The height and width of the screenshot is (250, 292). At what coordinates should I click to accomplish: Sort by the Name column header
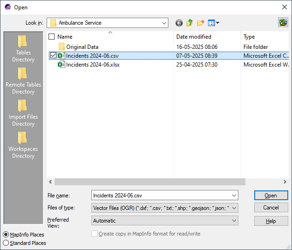tap(65, 37)
